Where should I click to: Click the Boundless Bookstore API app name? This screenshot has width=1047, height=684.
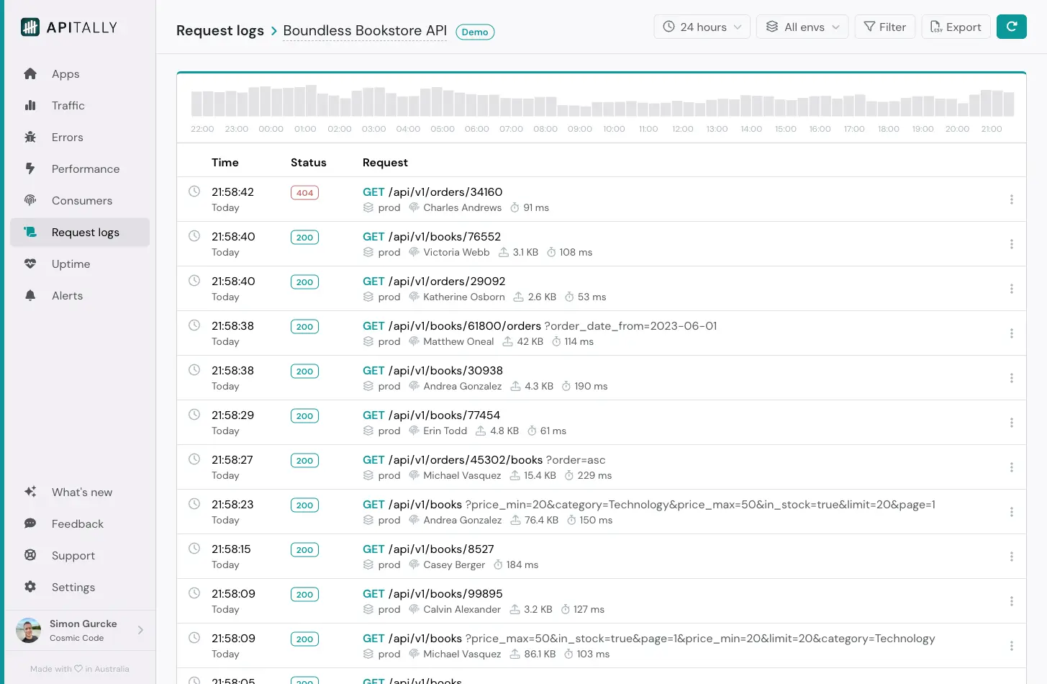coord(365,31)
